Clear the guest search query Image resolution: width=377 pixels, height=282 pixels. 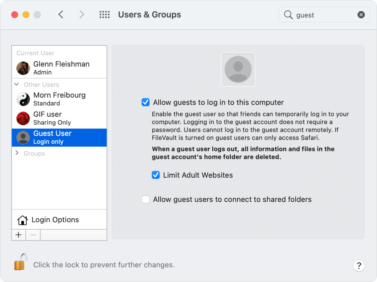point(361,14)
